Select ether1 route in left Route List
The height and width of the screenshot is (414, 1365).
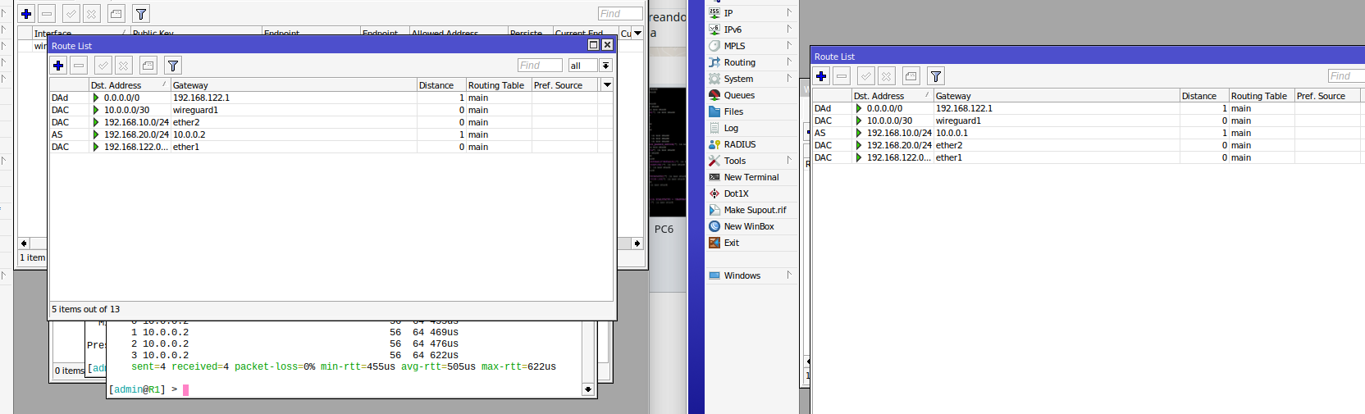331,147
